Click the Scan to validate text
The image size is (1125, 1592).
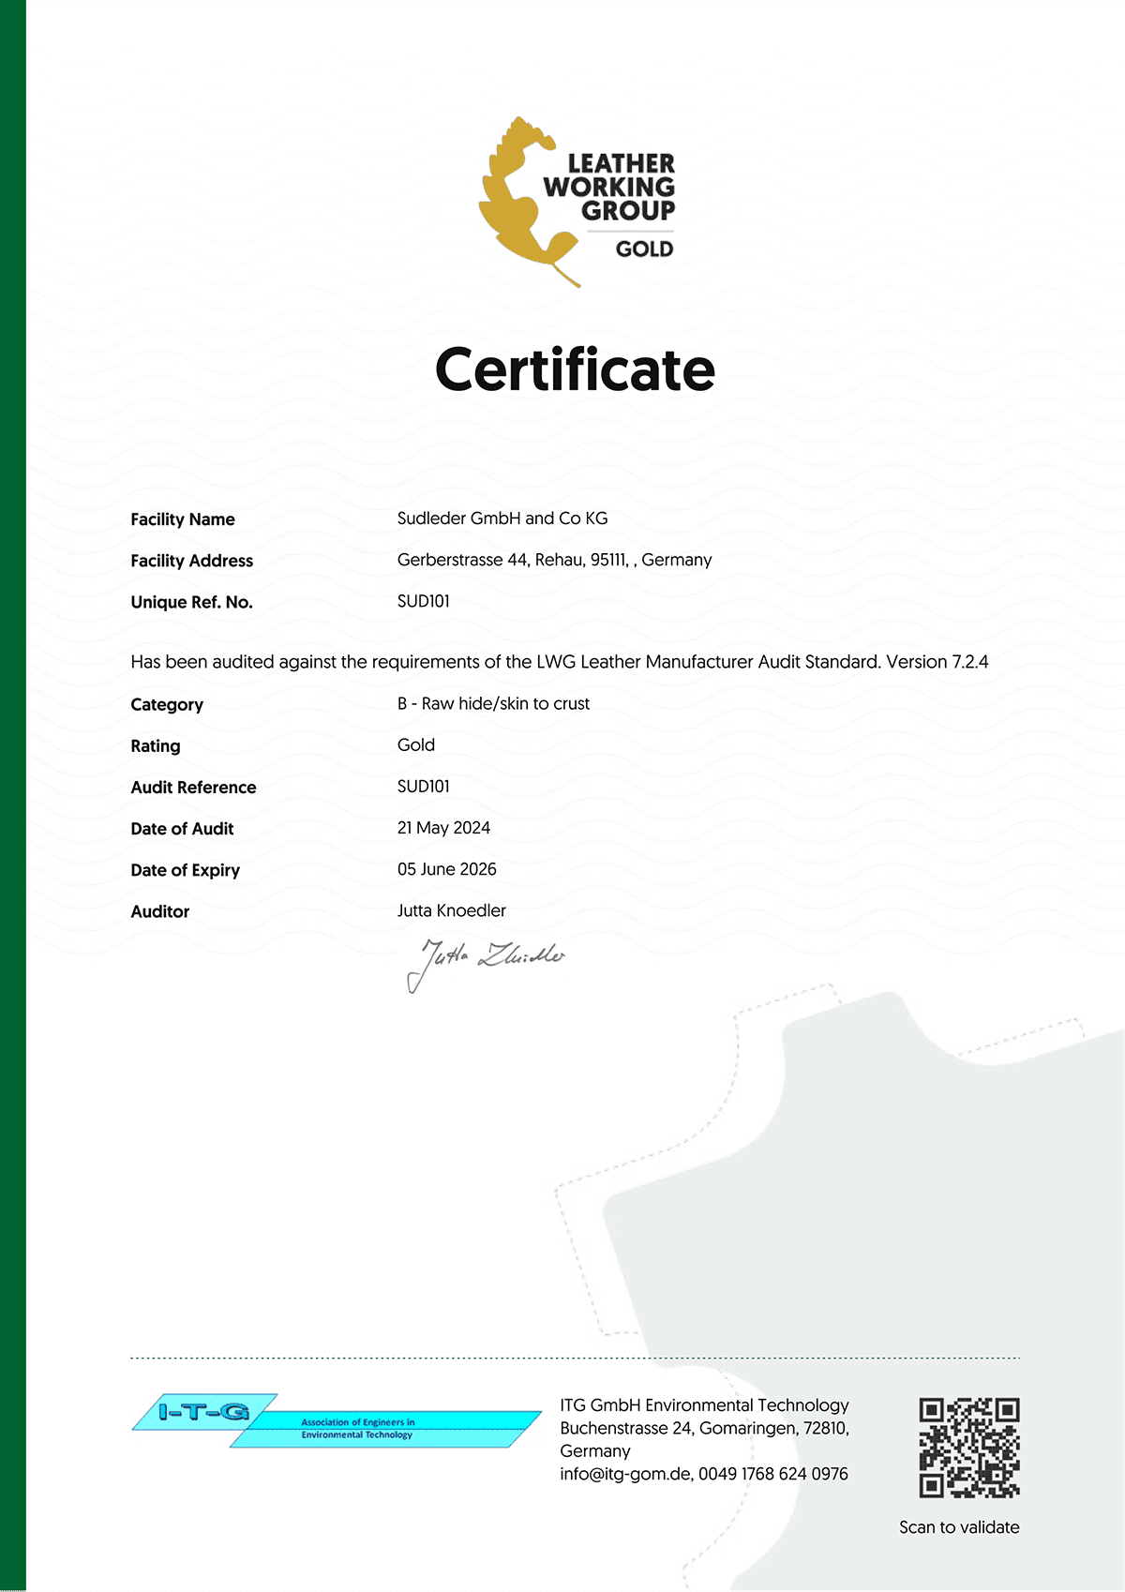(x=959, y=1527)
